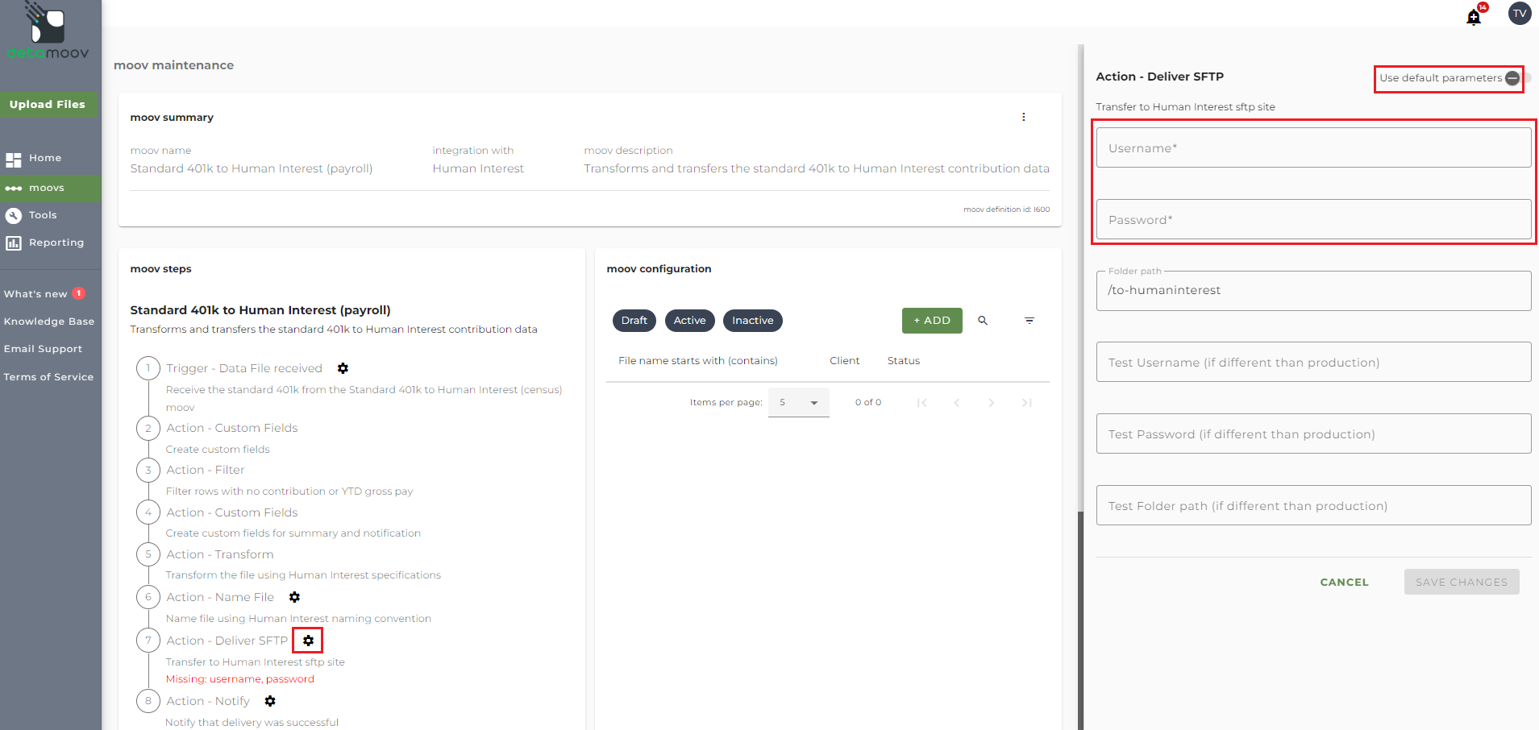1539x730 pixels.
Task: Open the notifications bell
Action: point(1474,17)
